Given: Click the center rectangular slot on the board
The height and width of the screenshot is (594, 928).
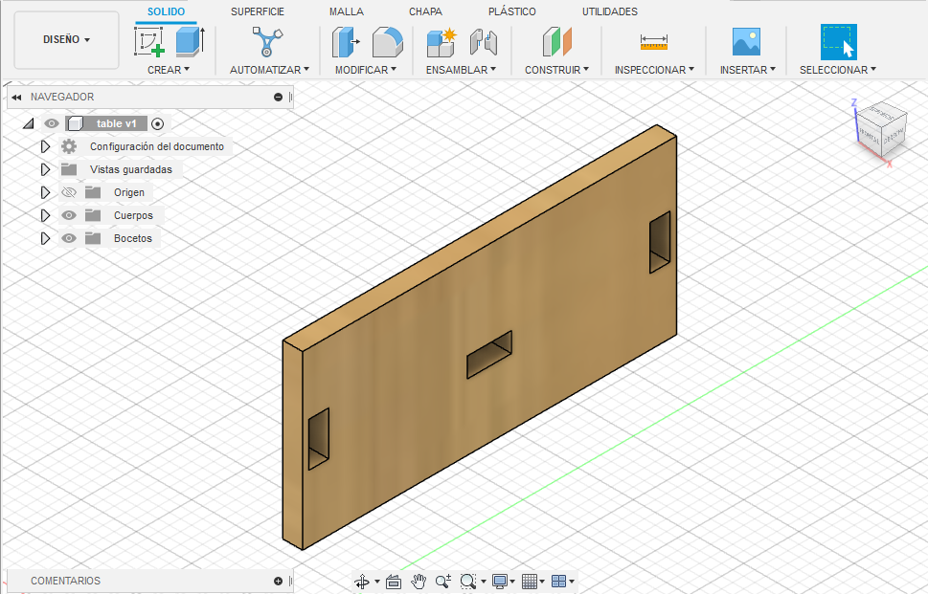Looking at the screenshot, I should tap(489, 355).
